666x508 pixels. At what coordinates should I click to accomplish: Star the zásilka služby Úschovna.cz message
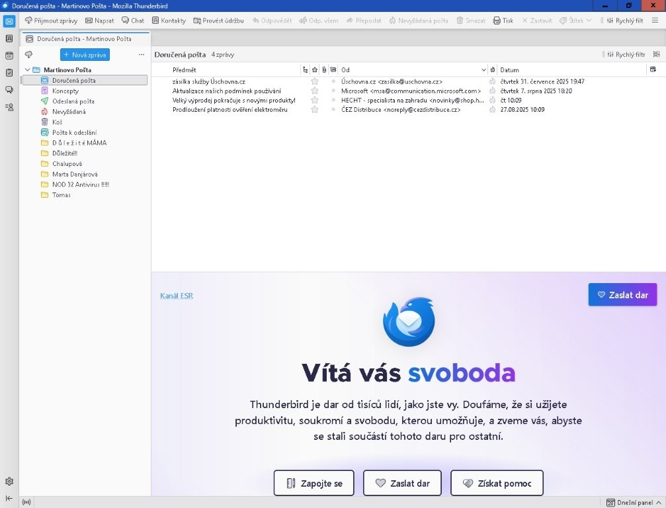pyautogui.click(x=315, y=81)
